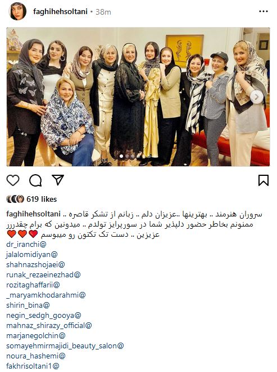Visit mahnaz_shirazy_official tagged profile
Image resolution: width=277 pixels, height=372 pixels.
tap(49, 326)
